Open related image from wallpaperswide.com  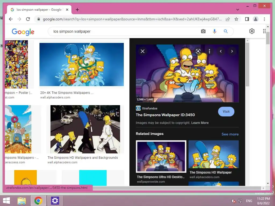(x=161, y=156)
